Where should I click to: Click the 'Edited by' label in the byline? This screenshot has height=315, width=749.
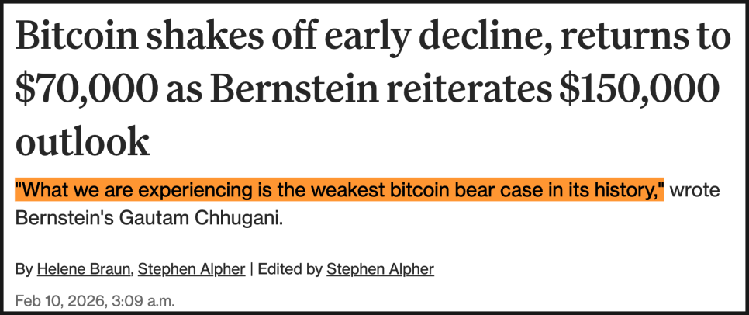point(290,269)
